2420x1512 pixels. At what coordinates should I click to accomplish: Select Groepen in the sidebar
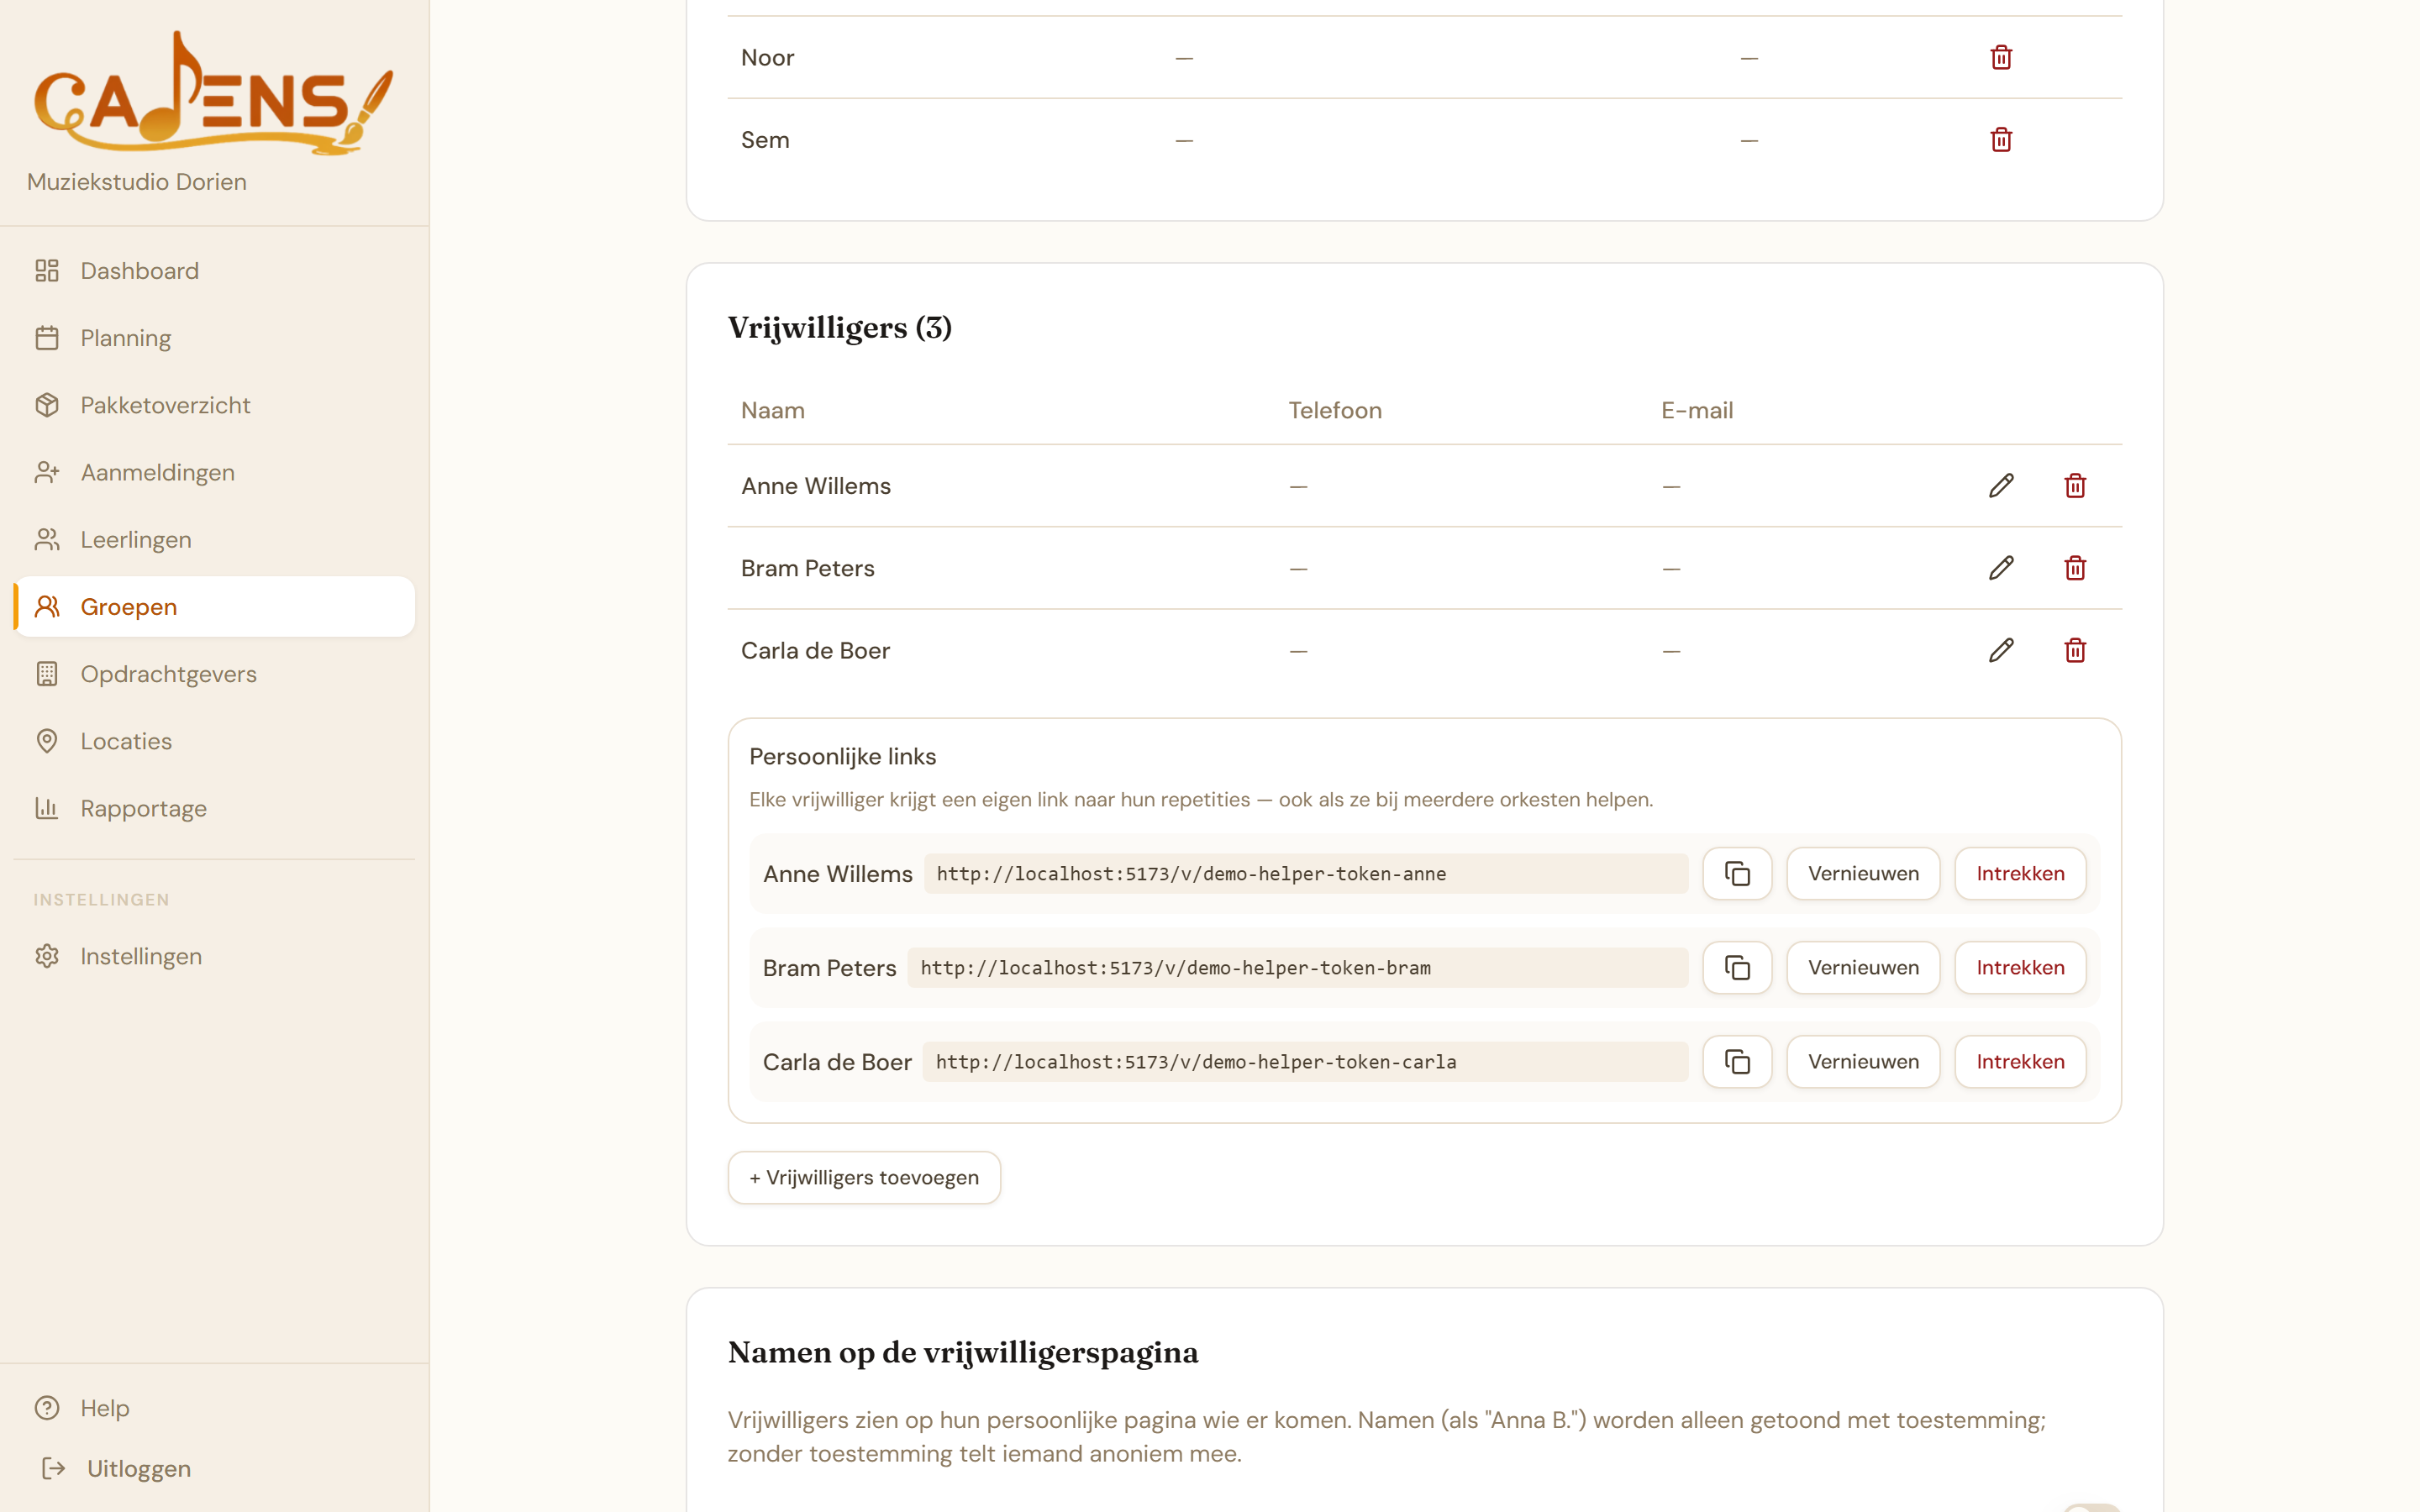point(215,607)
